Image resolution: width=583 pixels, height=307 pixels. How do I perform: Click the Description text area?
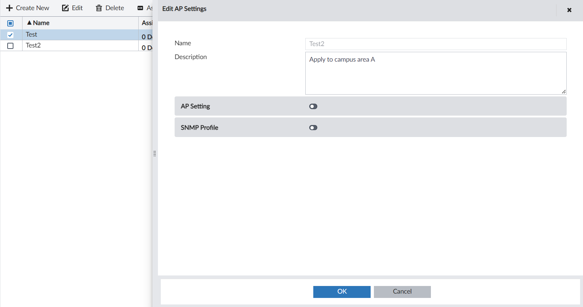point(436,73)
